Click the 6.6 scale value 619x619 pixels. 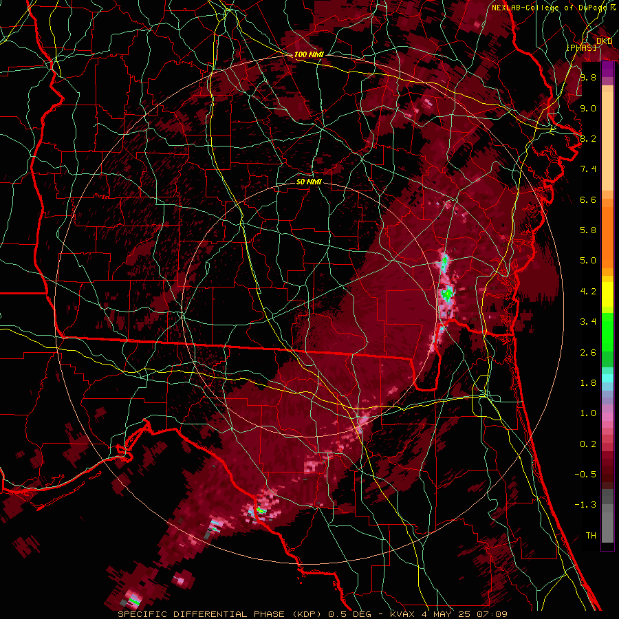point(588,199)
